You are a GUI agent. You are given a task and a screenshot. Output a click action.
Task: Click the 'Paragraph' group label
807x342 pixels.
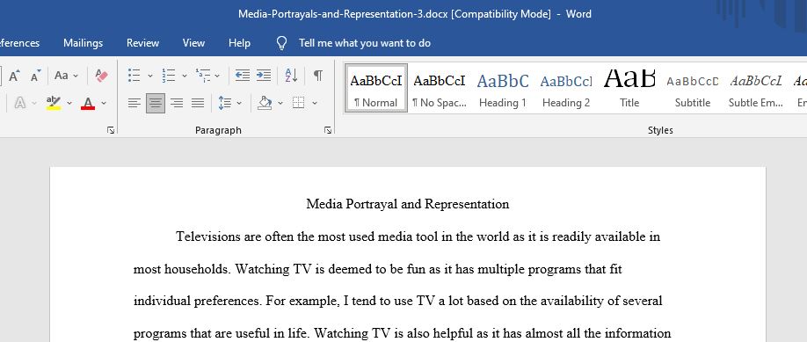[218, 130]
